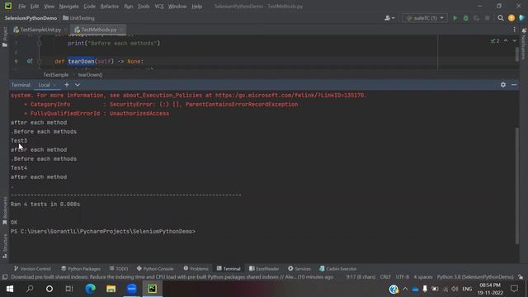Screen dimensions: 528x297
Task: Open the VCS menu
Action: (x=159, y=7)
